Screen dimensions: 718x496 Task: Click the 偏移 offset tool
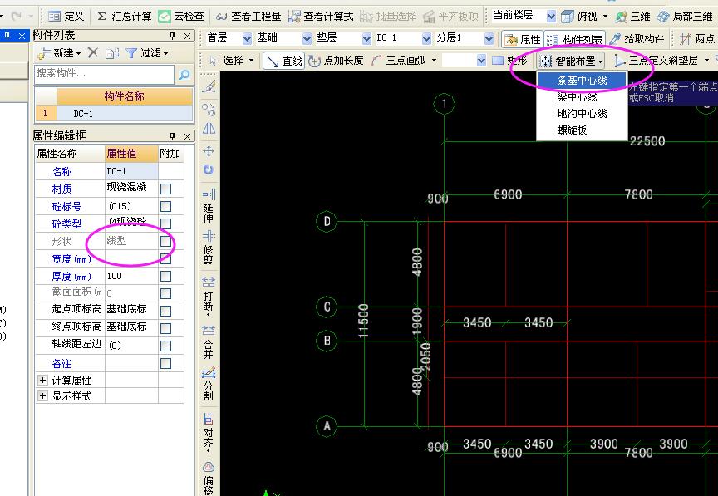(209, 479)
